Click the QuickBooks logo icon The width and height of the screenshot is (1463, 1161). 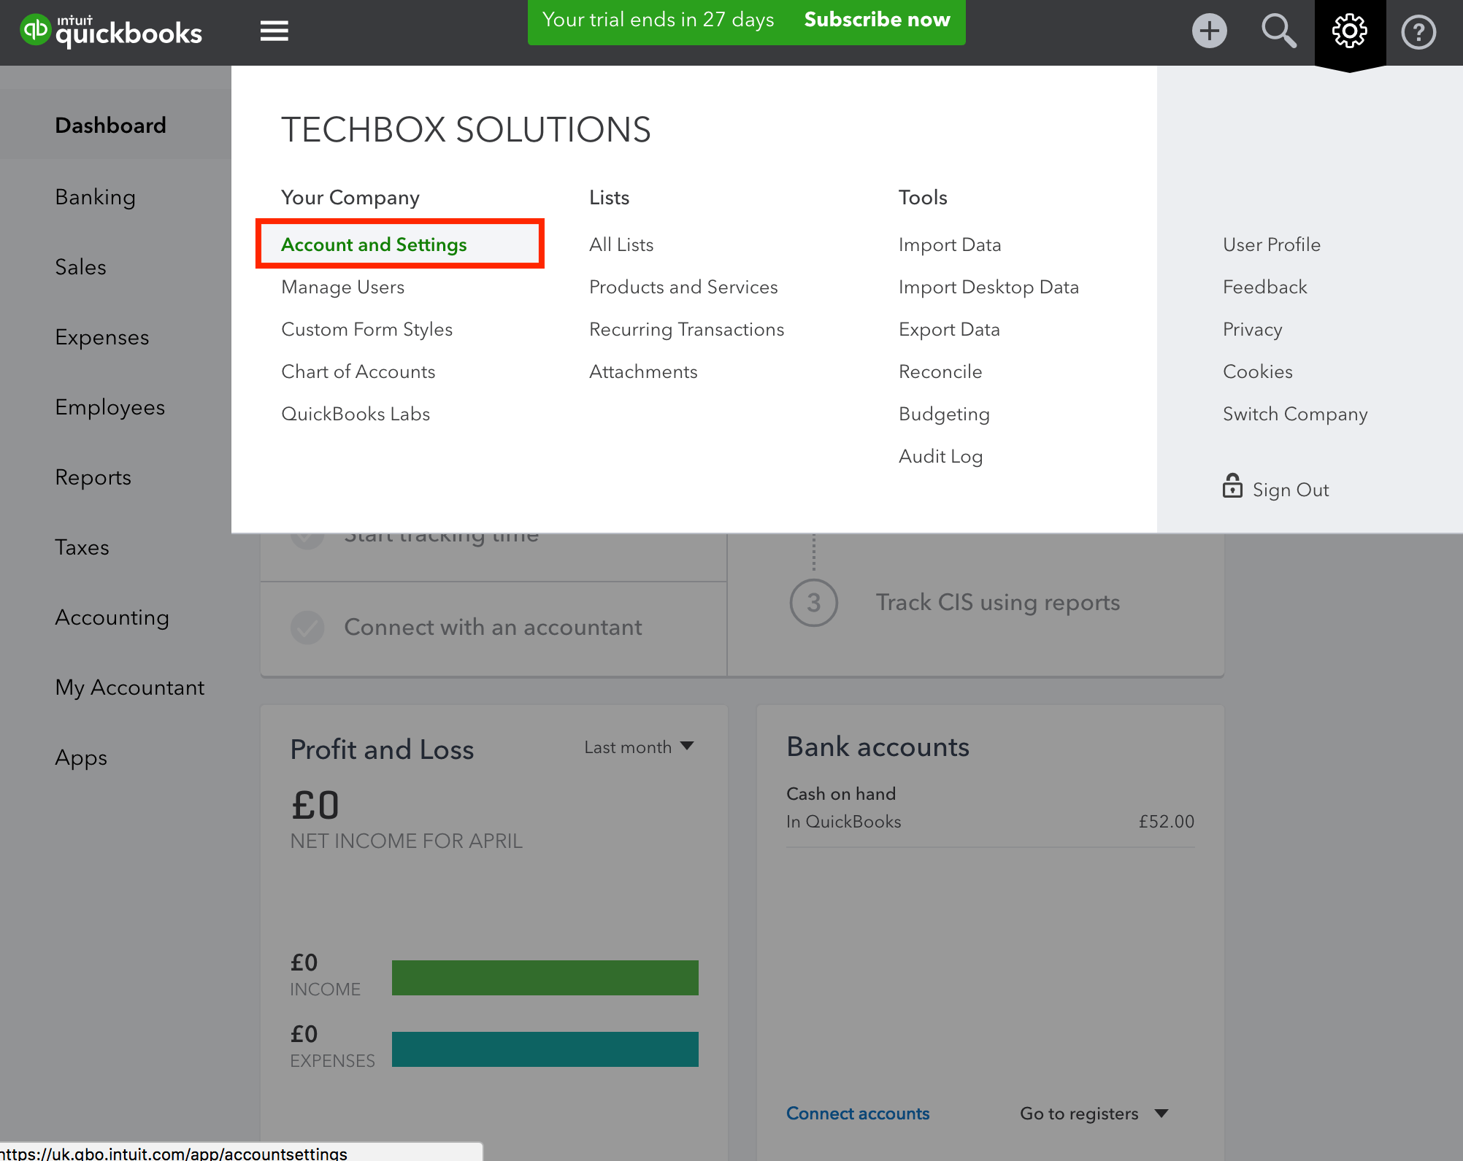35,31
